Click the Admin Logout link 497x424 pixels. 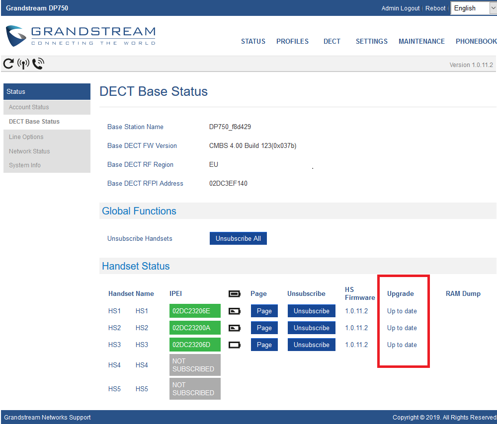coord(400,8)
